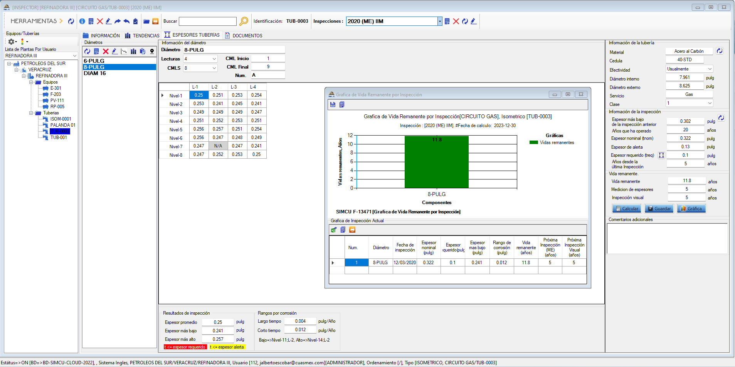Click the traffic light icon under Equipos/Tuberías
The image size is (735, 367).
[x=22, y=42]
